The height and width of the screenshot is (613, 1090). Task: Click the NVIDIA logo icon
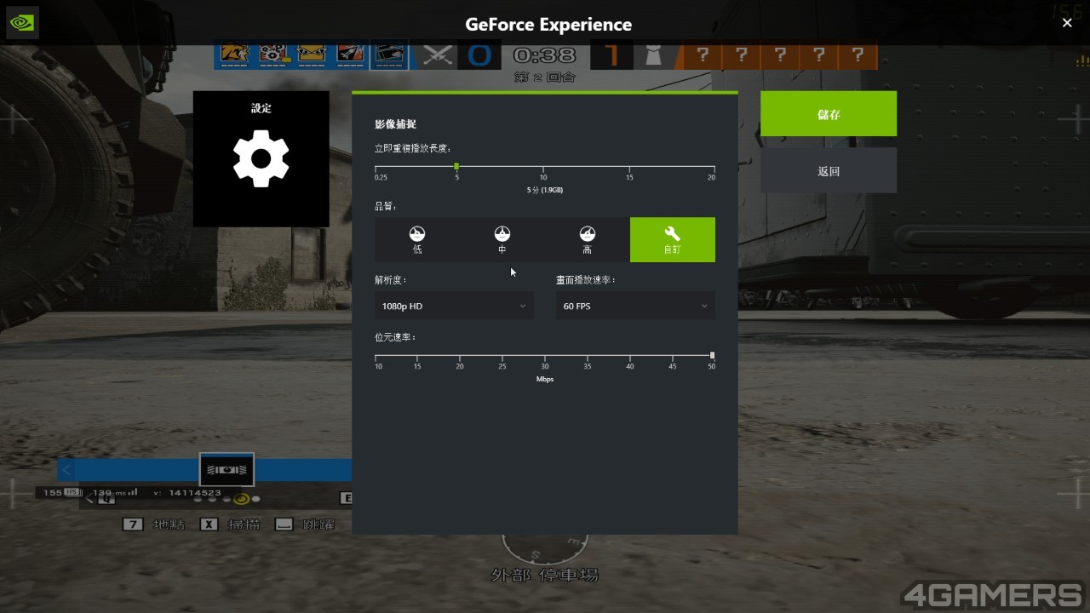pos(22,23)
